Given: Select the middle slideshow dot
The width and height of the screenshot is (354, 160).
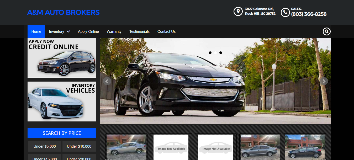Looking at the screenshot, I should (x=215, y=53).
